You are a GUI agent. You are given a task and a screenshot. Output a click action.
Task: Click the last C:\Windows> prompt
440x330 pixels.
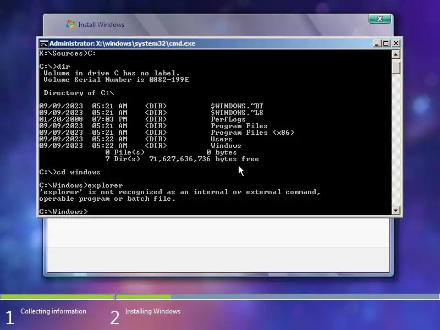pyautogui.click(x=63, y=212)
